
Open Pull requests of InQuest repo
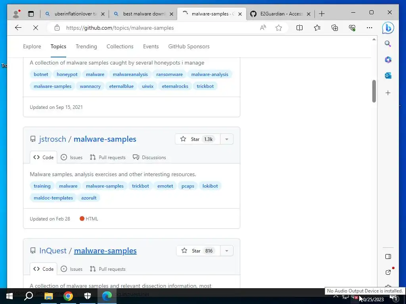coord(108,269)
